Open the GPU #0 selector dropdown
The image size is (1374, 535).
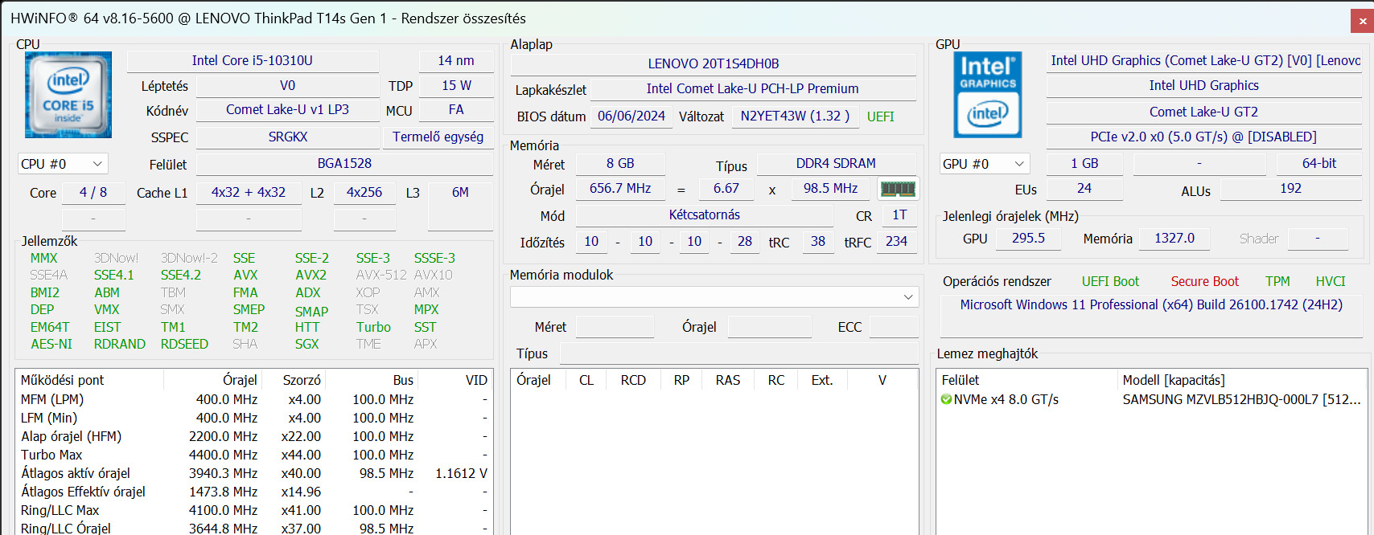click(x=985, y=164)
